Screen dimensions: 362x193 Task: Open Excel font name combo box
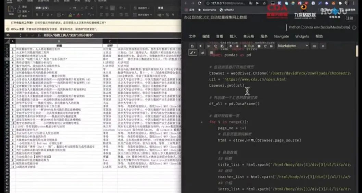[x=53, y=8]
